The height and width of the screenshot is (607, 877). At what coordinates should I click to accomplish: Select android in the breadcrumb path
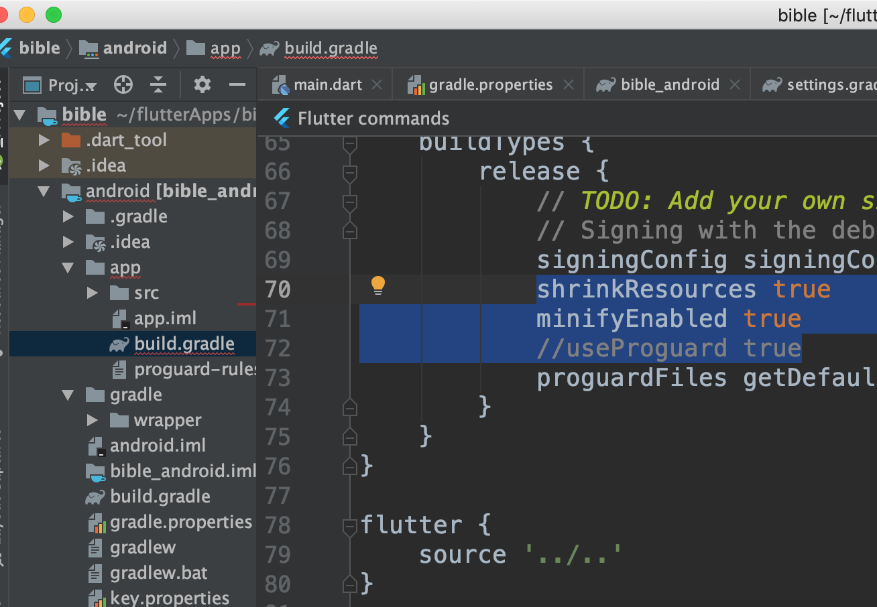[134, 48]
